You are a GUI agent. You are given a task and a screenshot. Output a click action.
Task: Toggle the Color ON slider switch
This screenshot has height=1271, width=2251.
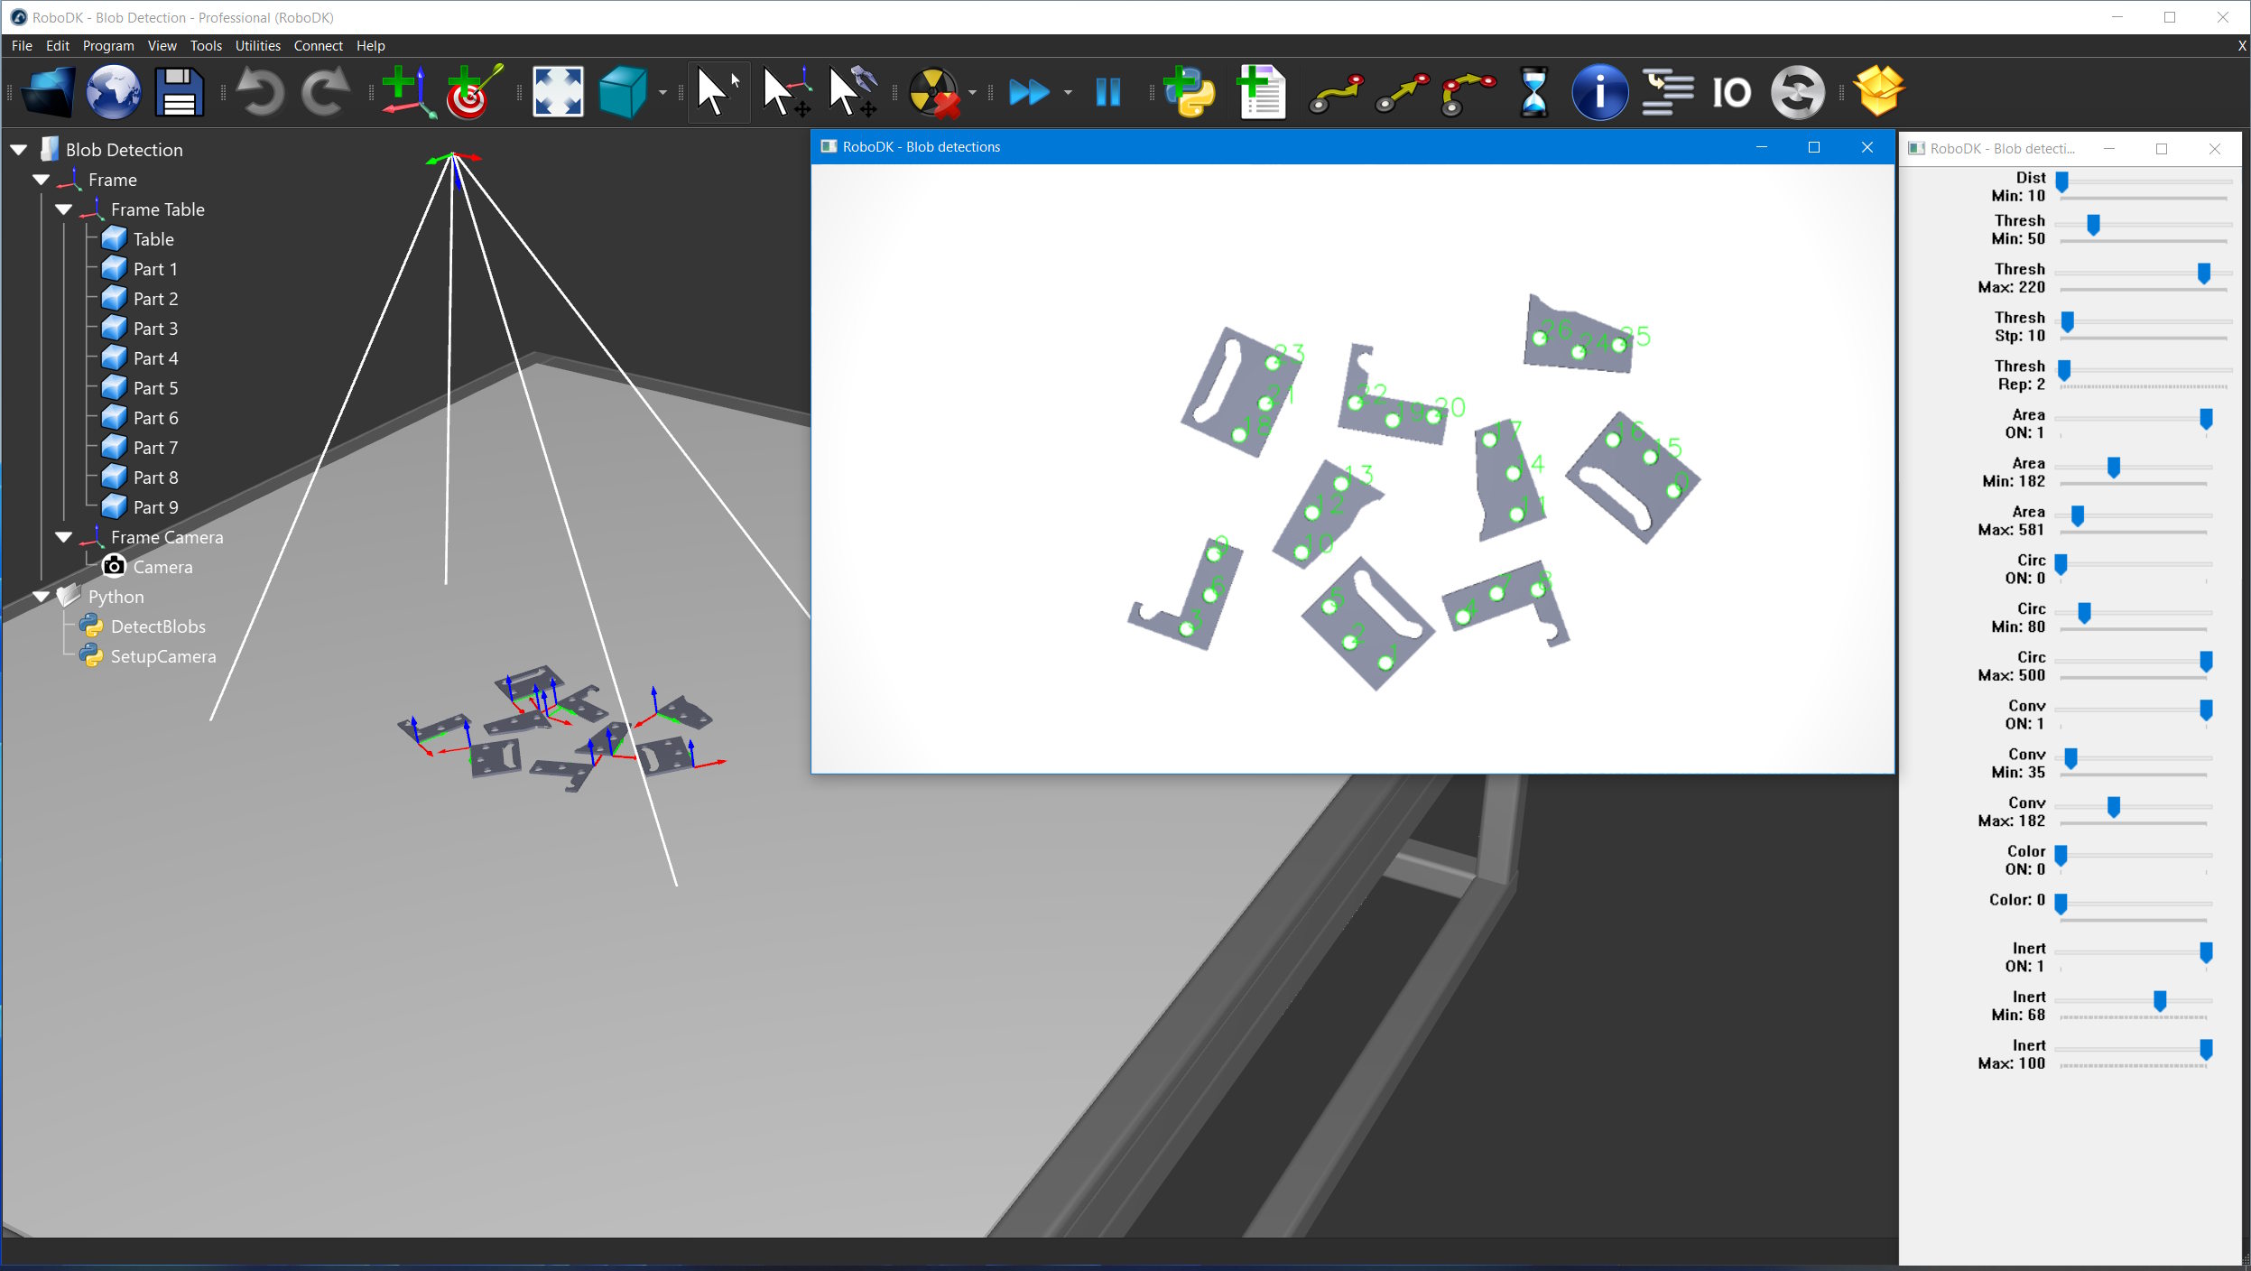(x=2061, y=855)
